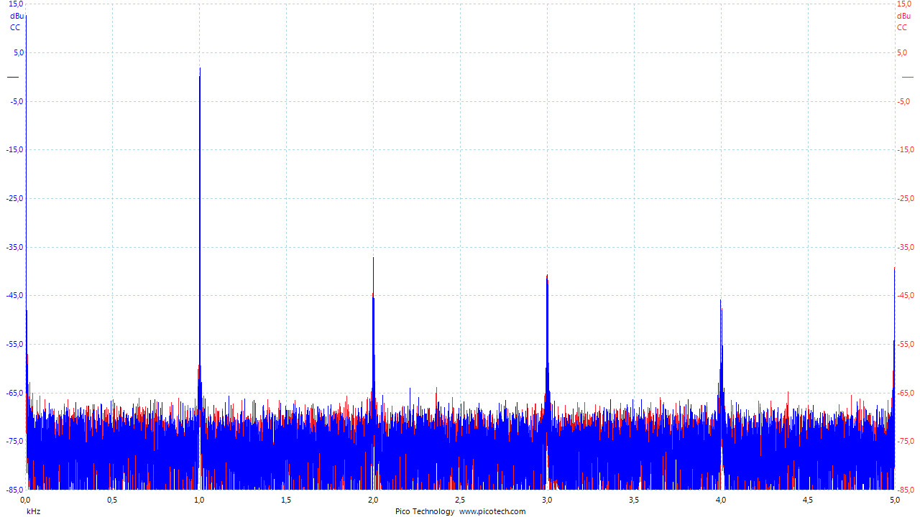Click the red -65,0 axis value
The height and width of the screenshot is (517, 920).
click(906, 393)
